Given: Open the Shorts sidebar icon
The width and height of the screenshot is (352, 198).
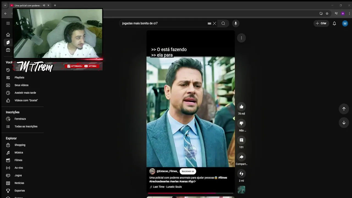Looking at the screenshot, I should [8, 42].
